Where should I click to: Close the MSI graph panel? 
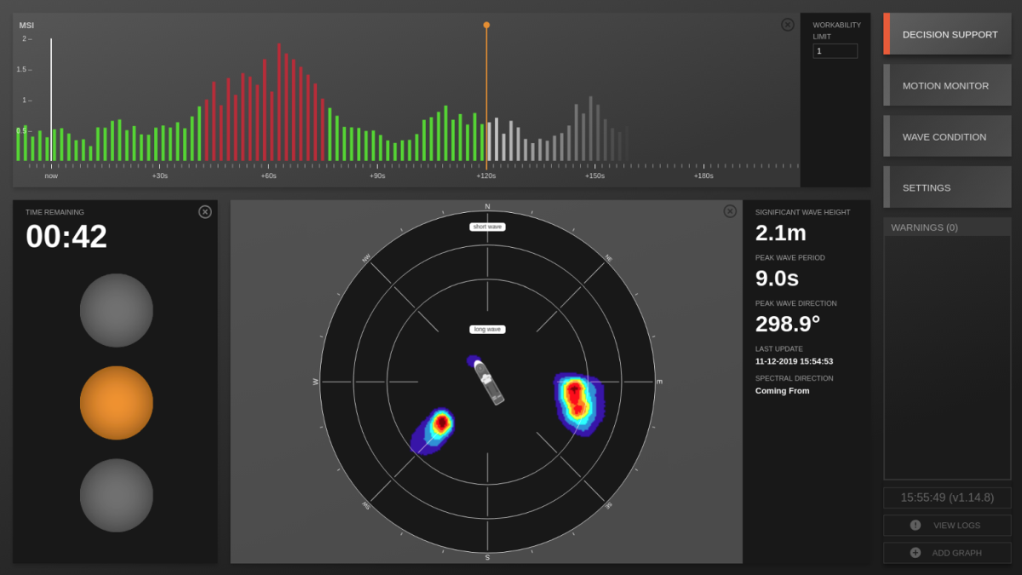click(x=788, y=25)
